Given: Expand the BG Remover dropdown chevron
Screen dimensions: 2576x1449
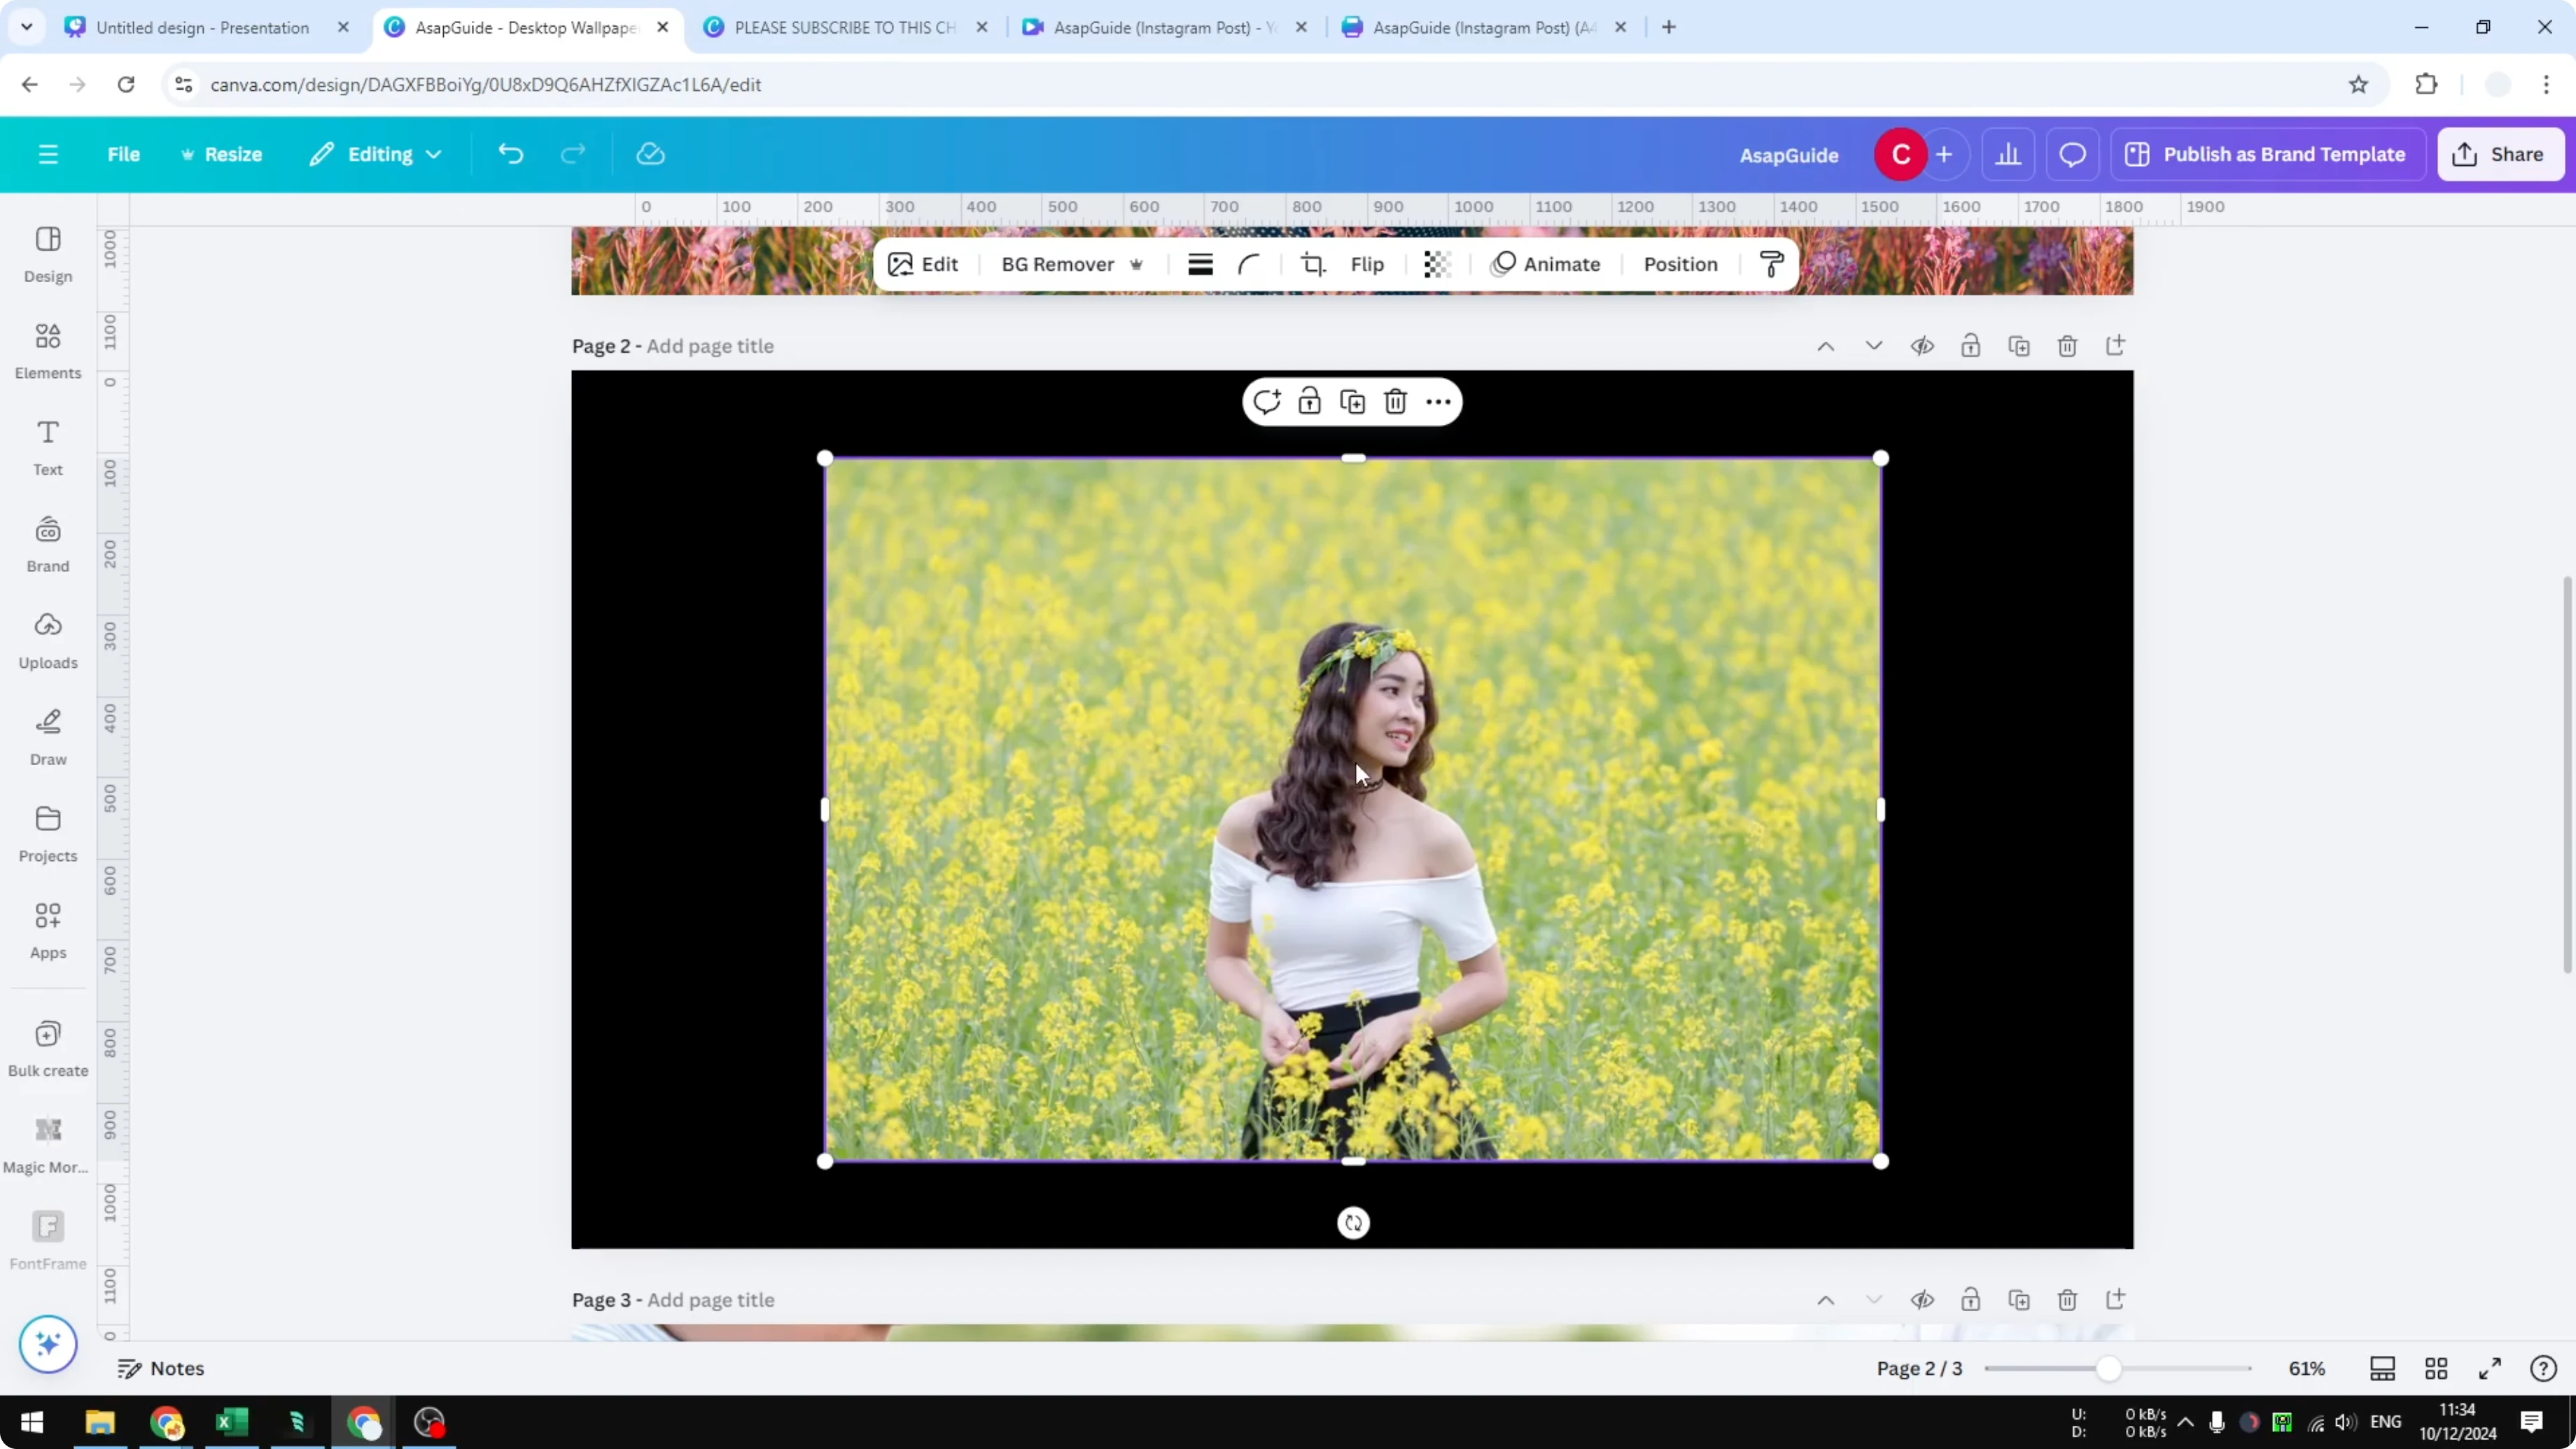Looking at the screenshot, I should coord(1137,264).
